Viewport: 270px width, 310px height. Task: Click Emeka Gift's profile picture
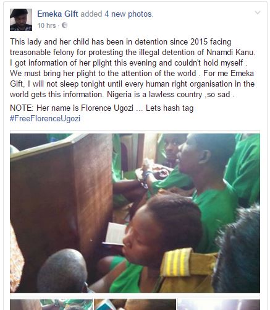pos(21,20)
